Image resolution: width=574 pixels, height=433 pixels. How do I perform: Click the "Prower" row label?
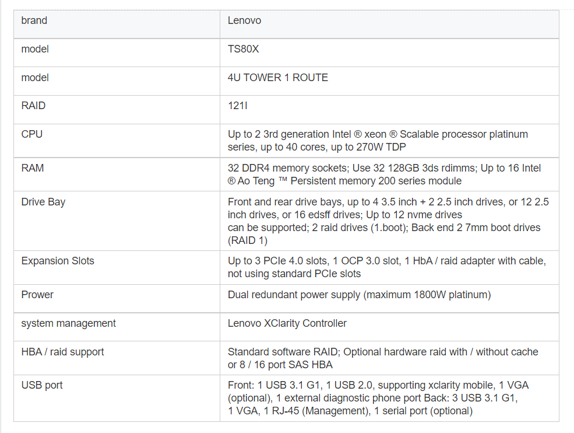pos(37,295)
